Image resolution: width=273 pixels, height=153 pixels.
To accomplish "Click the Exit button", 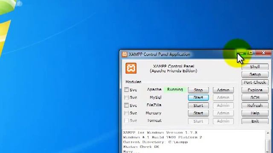I will (x=255, y=121).
